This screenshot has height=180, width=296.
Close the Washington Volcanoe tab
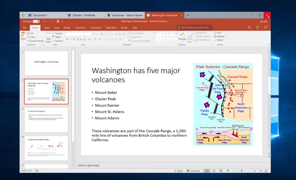click(181, 15)
